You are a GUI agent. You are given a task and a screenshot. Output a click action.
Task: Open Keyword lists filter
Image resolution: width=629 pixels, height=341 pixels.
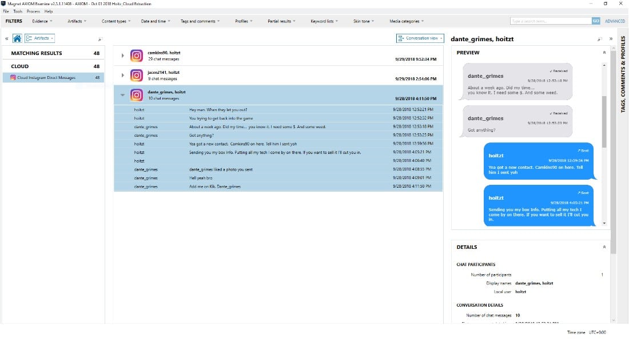click(x=324, y=21)
